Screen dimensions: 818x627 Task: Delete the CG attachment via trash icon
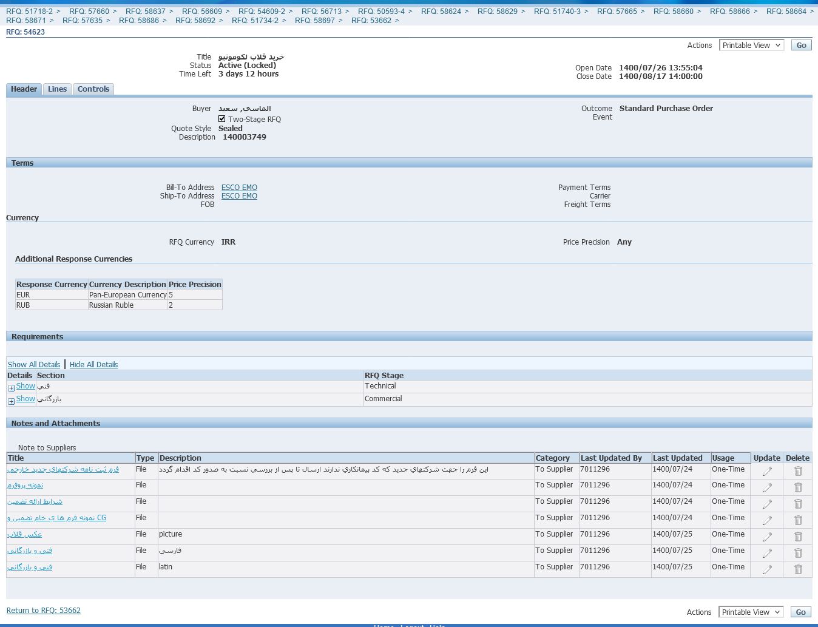pyautogui.click(x=798, y=520)
